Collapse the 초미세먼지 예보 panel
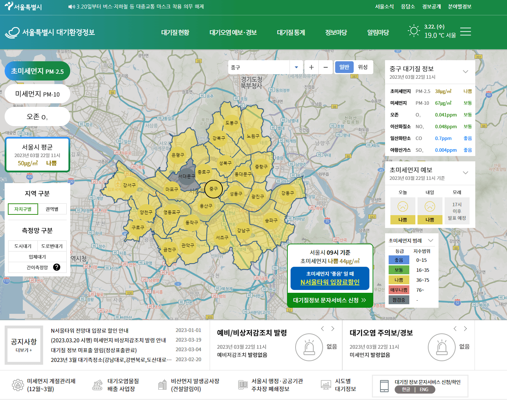Viewport: 507px width, 400px height. [x=465, y=173]
